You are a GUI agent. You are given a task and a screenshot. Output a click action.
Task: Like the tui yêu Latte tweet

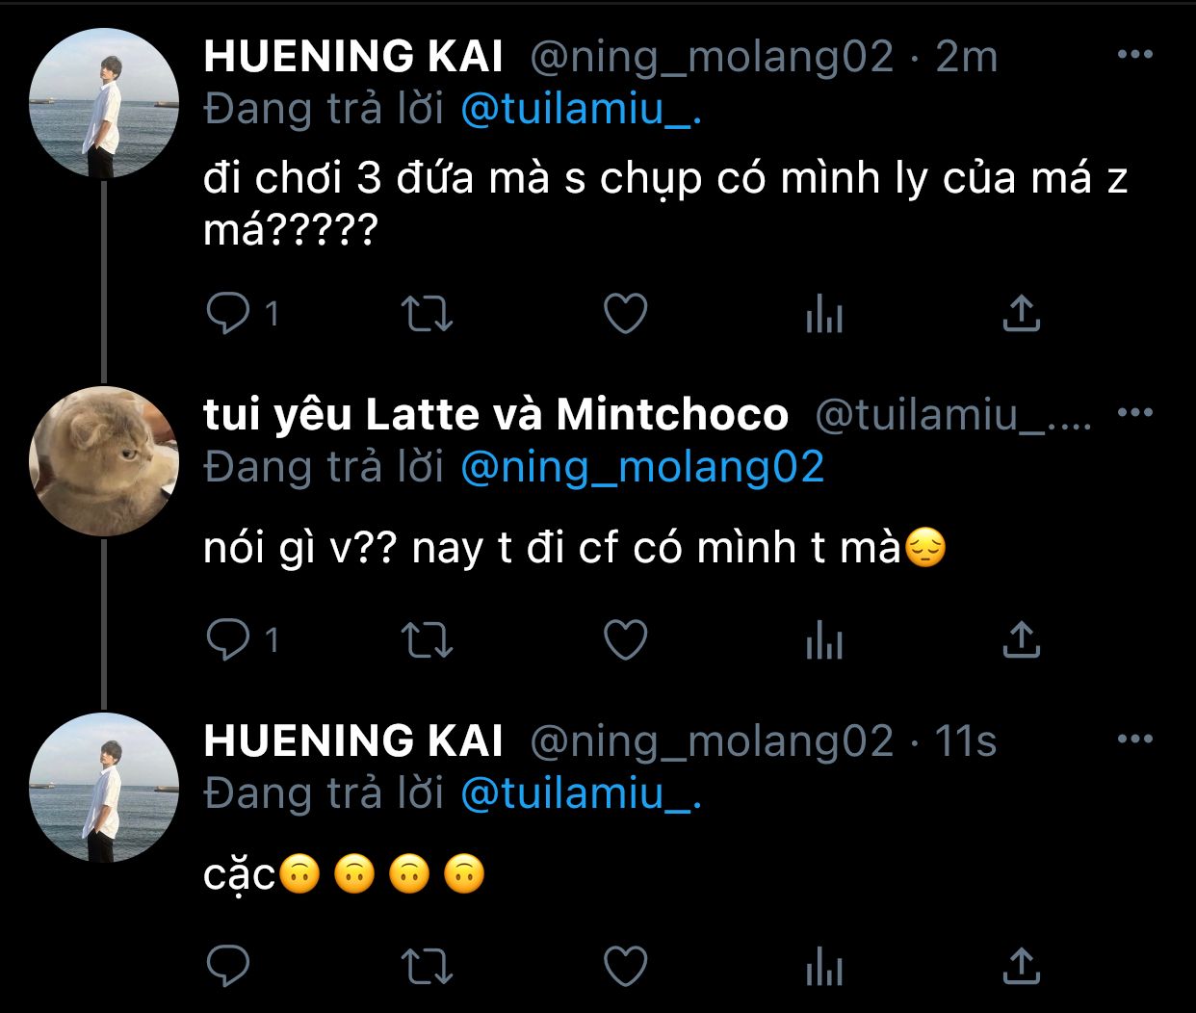coord(625,640)
